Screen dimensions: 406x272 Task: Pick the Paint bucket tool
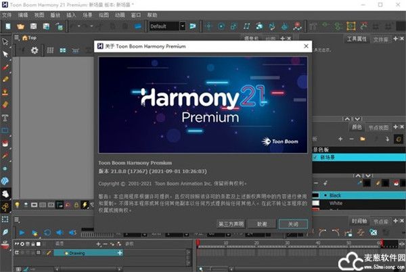5,143
